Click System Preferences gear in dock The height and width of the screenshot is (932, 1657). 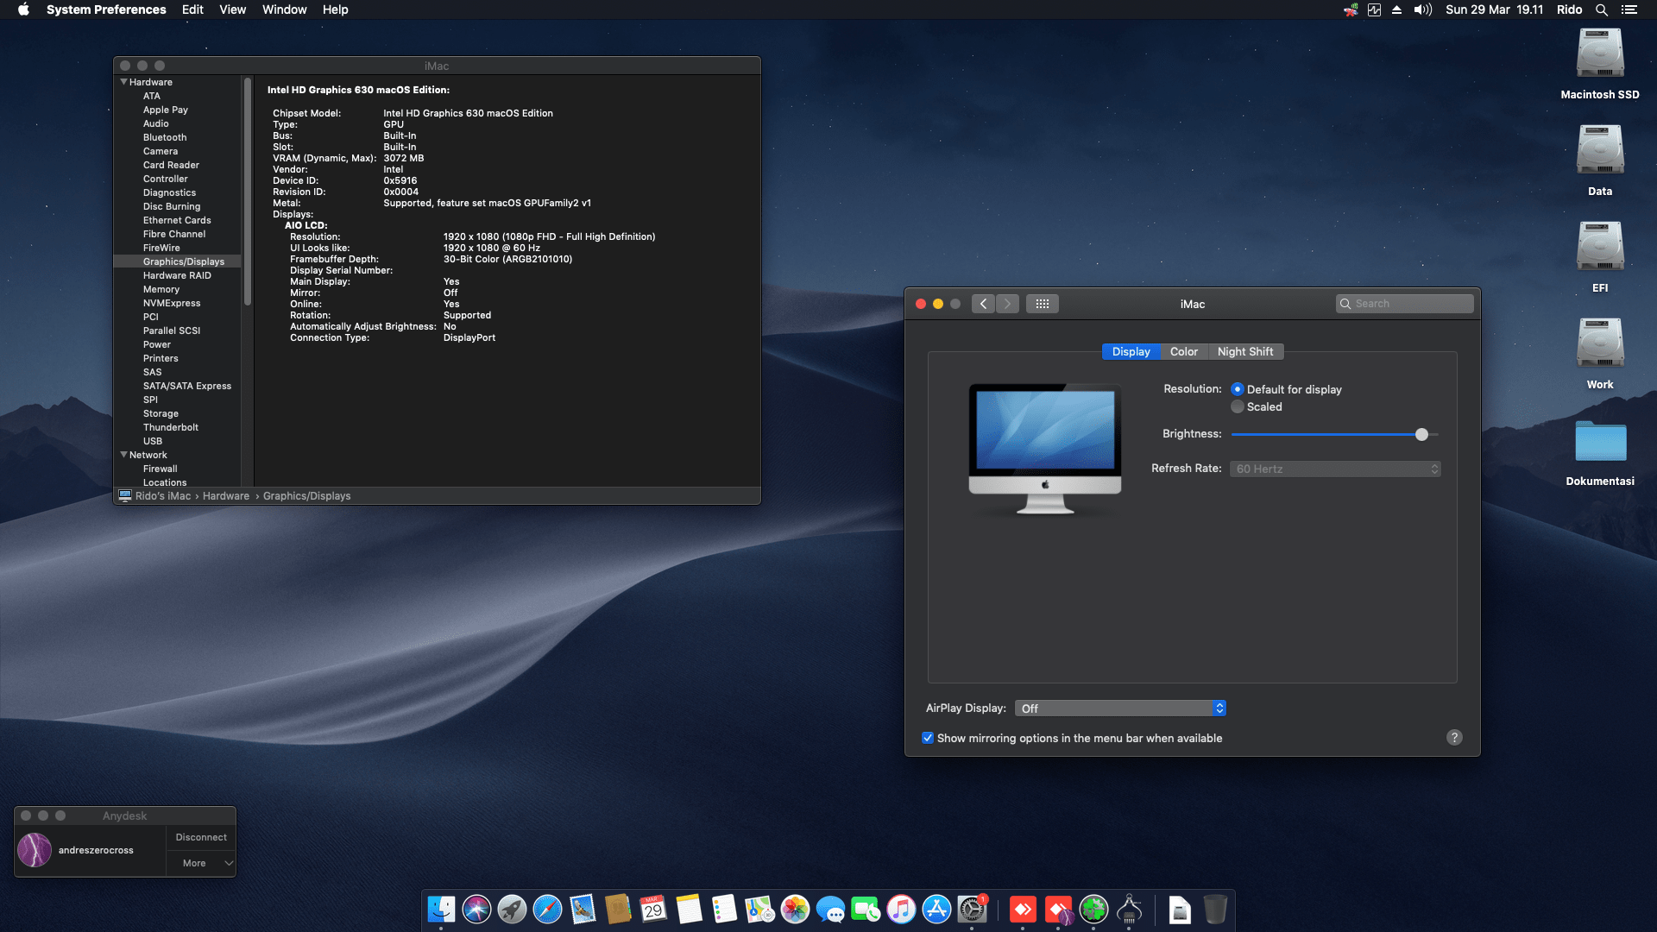pyautogui.click(x=972, y=909)
